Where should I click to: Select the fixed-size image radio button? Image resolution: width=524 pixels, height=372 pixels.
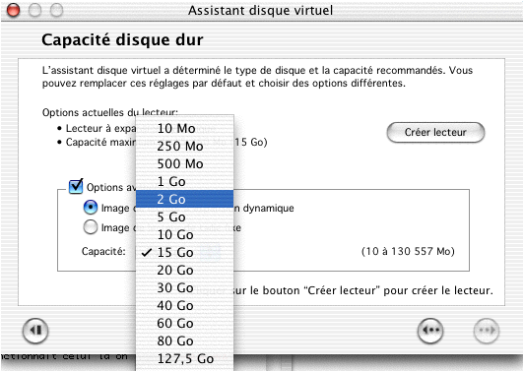pyautogui.click(x=91, y=227)
